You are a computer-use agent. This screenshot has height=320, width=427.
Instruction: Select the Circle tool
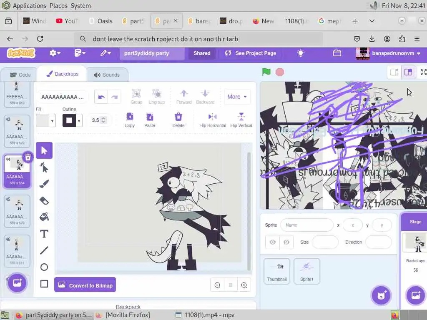tap(44, 267)
